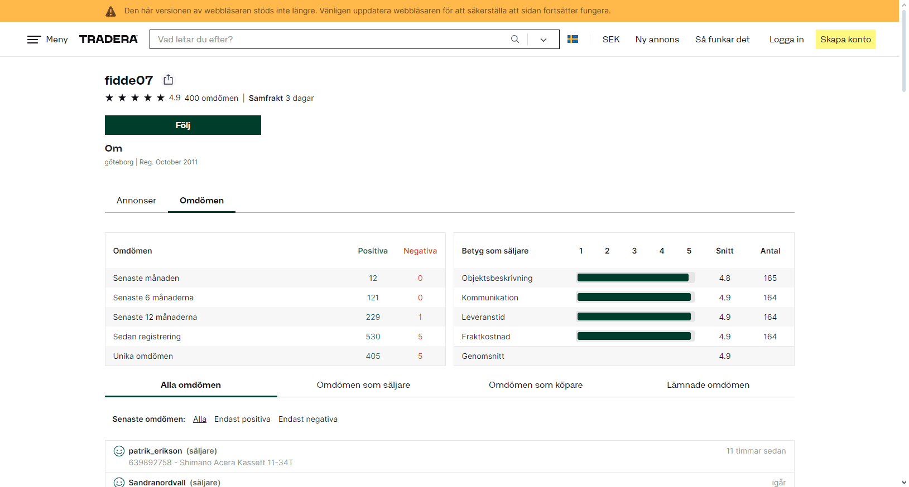Viewport: 909px width, 487px height.
Task: Show the Lämnade omdömen tab
Action: pyautogui.click(x=708, y=385)
